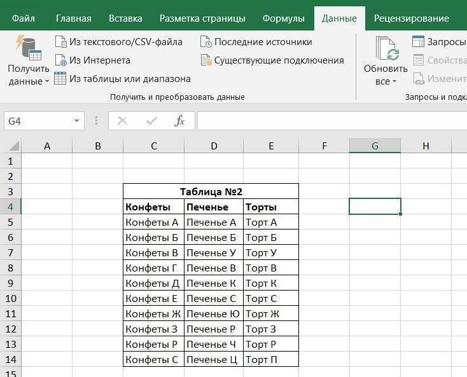This screenshot has height=377, width=467.
Task: Click the From Web globe icon
Action: [60, 60]
